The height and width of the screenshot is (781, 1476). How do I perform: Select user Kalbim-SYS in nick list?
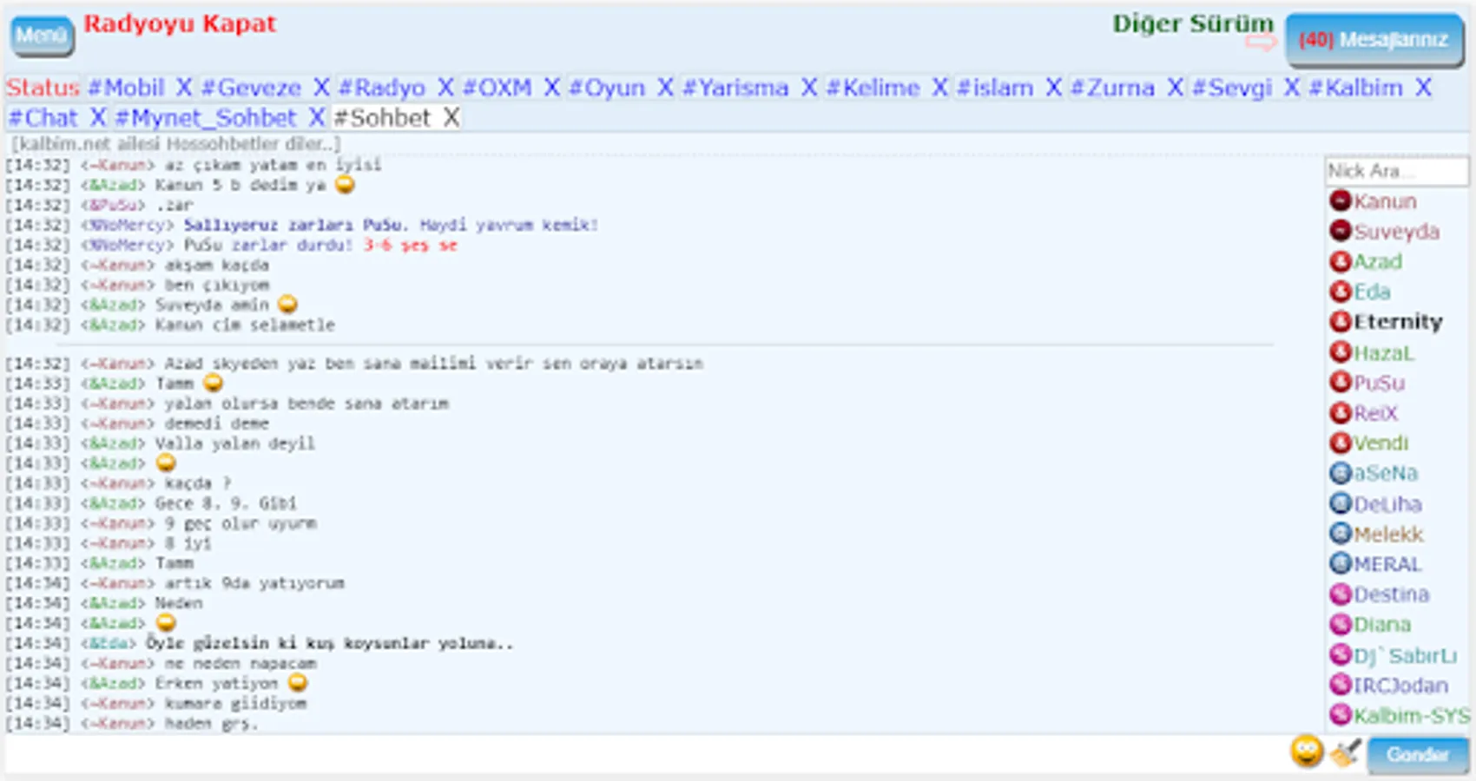(x=1412, y=716)
